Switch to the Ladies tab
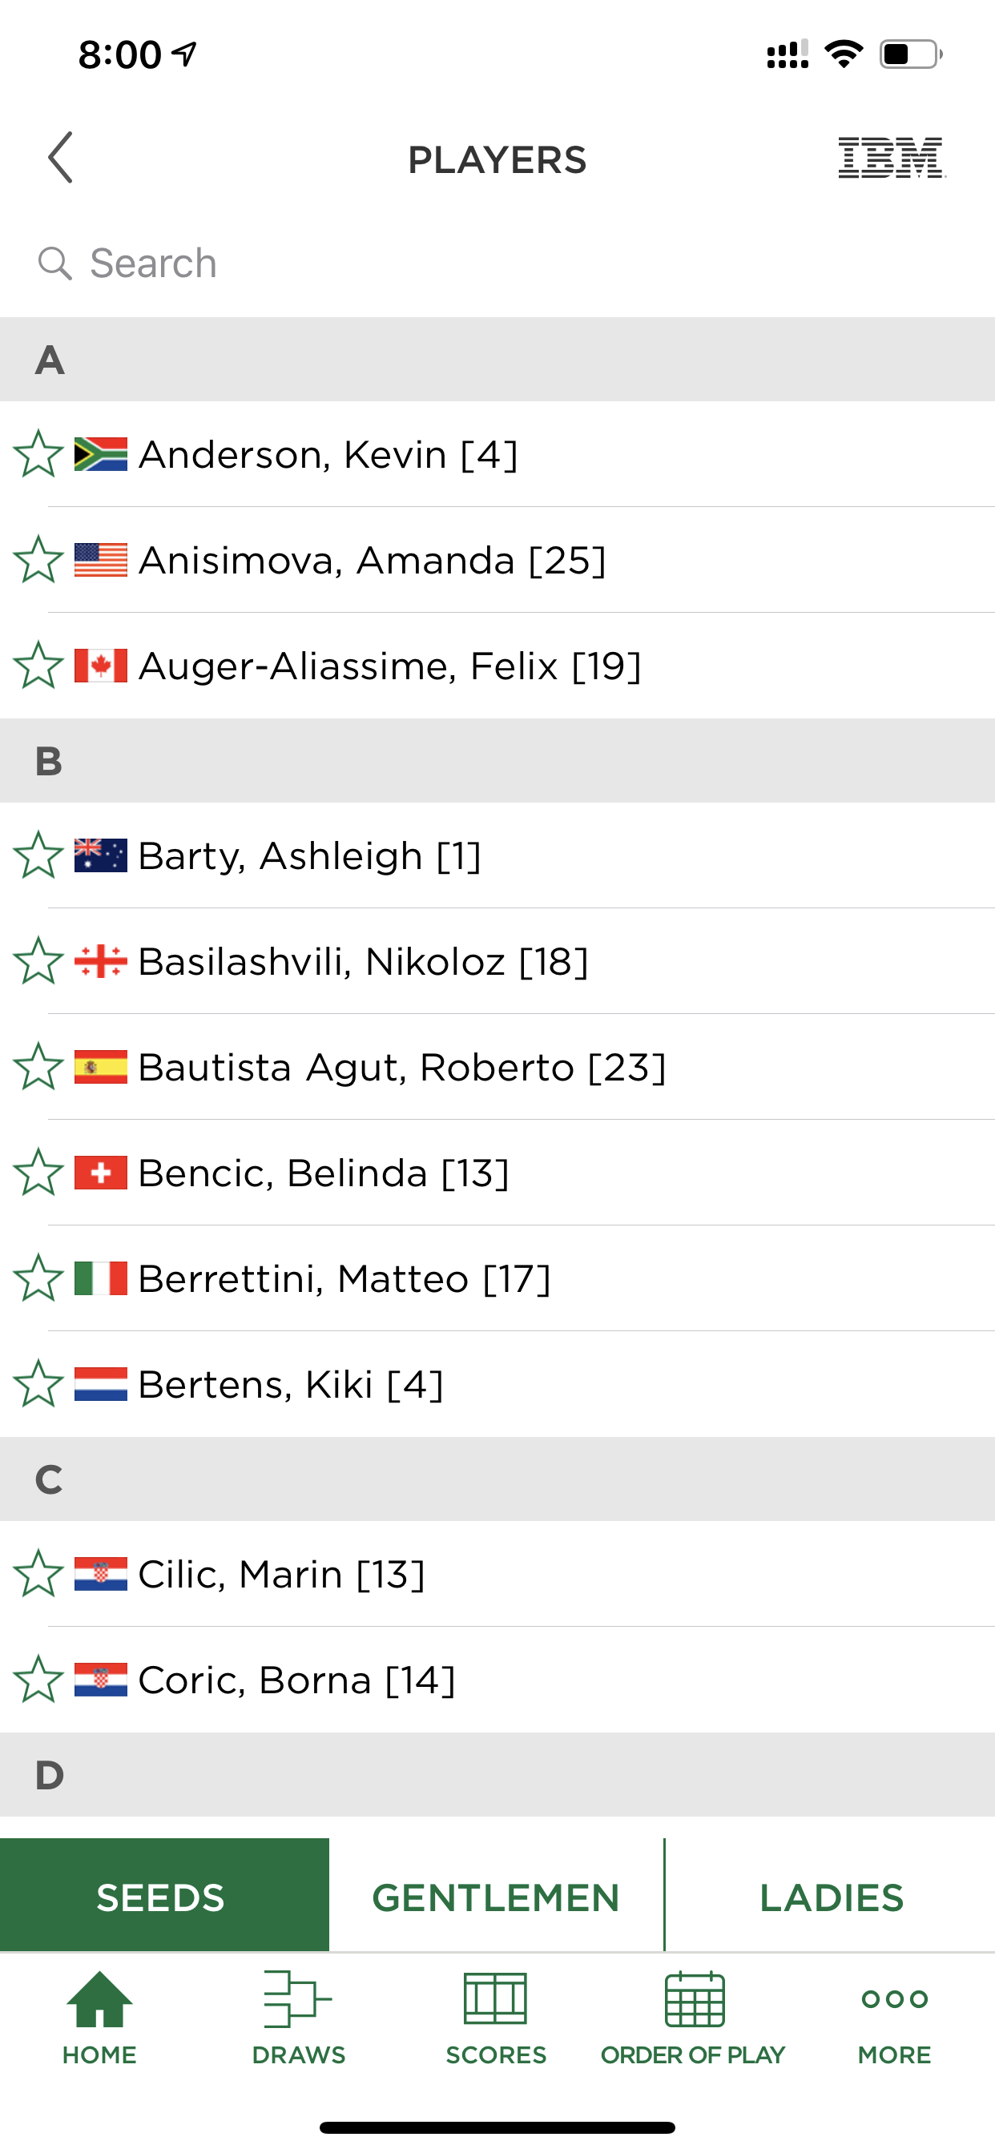995x2153 pixels. (x=831, y=1897)
